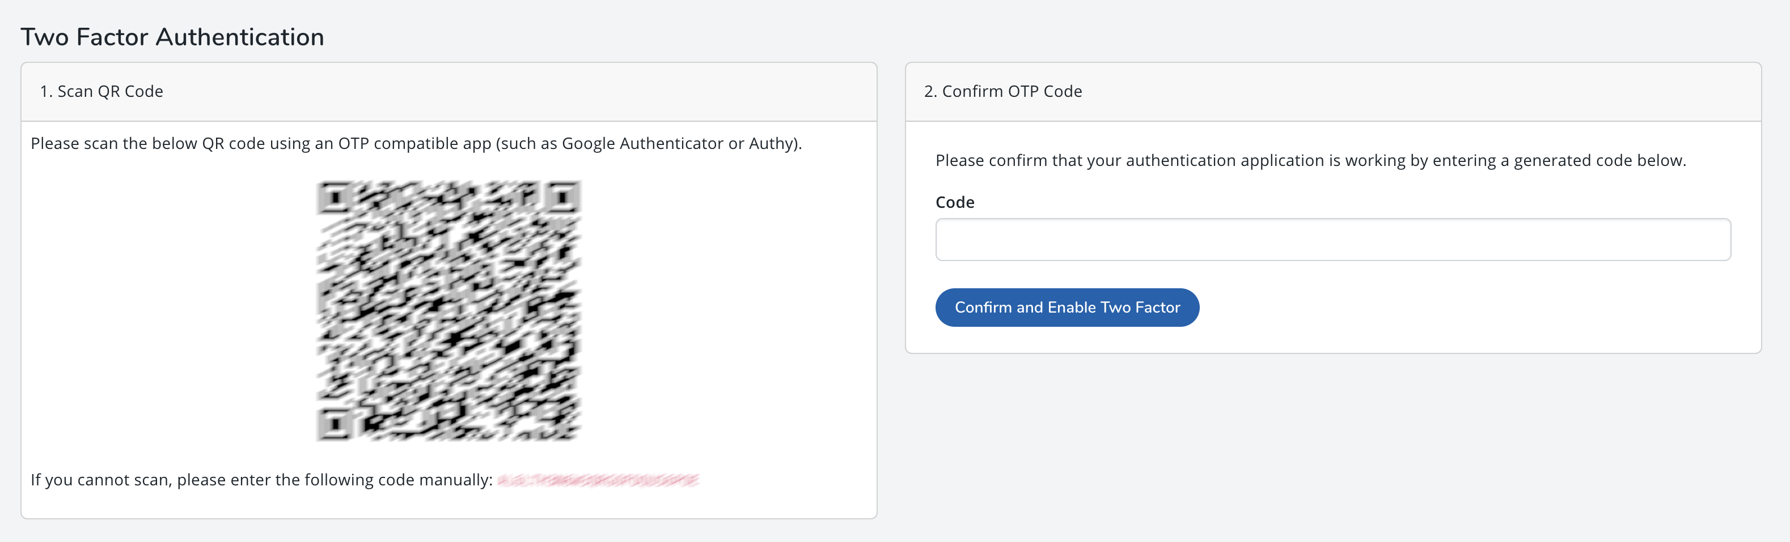Click the Two Factor Authentication page title
Image resolution: width=1790 pixels, height=542 pixels.
click(x=172, y=37)
